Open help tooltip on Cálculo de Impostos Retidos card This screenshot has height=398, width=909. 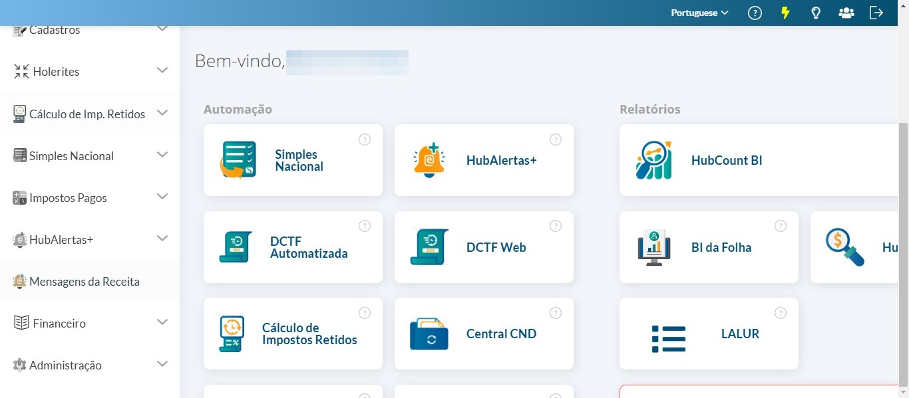(365, 313)
